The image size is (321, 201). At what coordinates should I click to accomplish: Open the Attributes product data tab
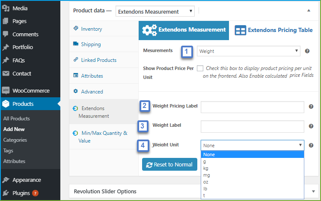click(x=104, y=76)
